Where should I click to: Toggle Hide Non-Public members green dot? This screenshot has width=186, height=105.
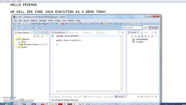[x=149, y=36]
